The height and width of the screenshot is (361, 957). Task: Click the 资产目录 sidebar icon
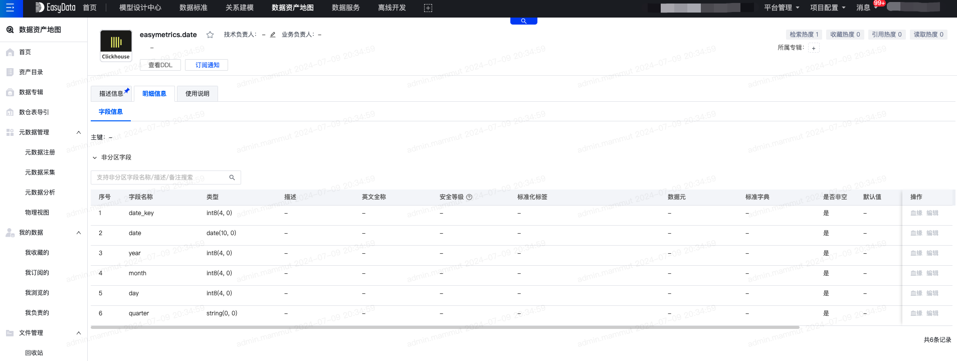coord(10,72)
